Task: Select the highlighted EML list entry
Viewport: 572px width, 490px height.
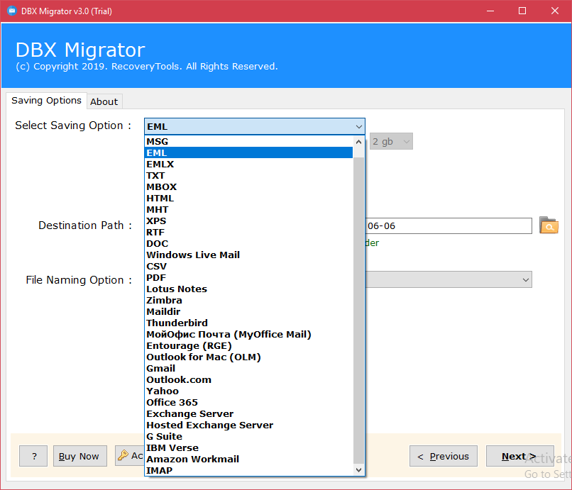Action: 249,152
